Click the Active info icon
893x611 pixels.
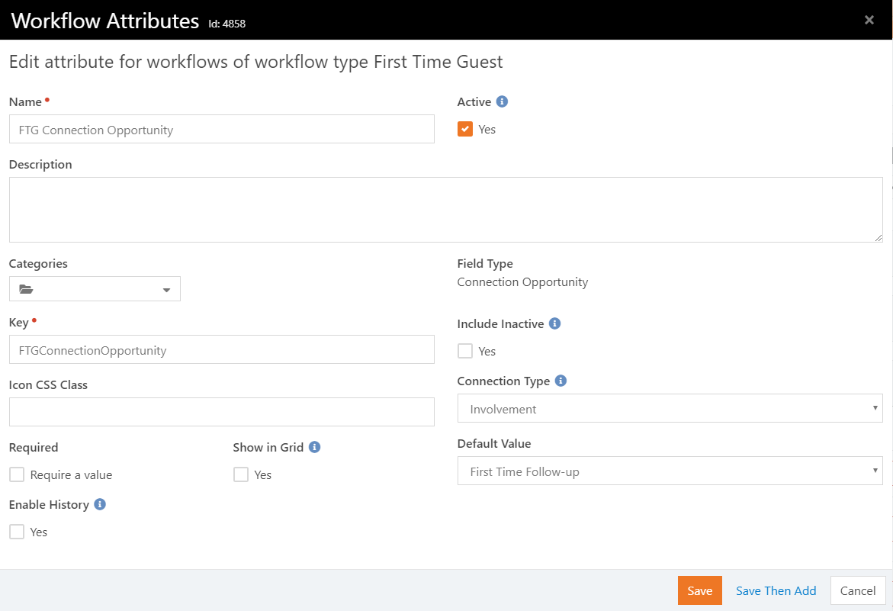point(502,101)
